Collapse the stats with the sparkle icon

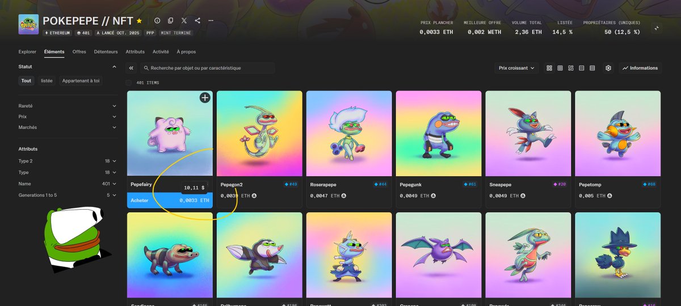657,28
